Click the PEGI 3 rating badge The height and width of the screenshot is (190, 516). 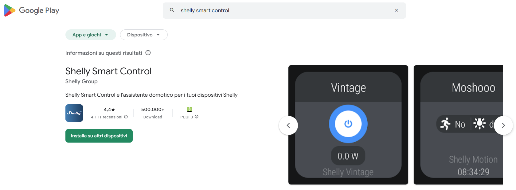coord(190,109)
